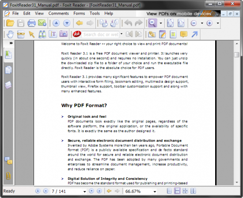Image resolution: width=243 pixels, height=198 pixels.
Task: Click status bar previous view arrow
Action: point(109,191)
